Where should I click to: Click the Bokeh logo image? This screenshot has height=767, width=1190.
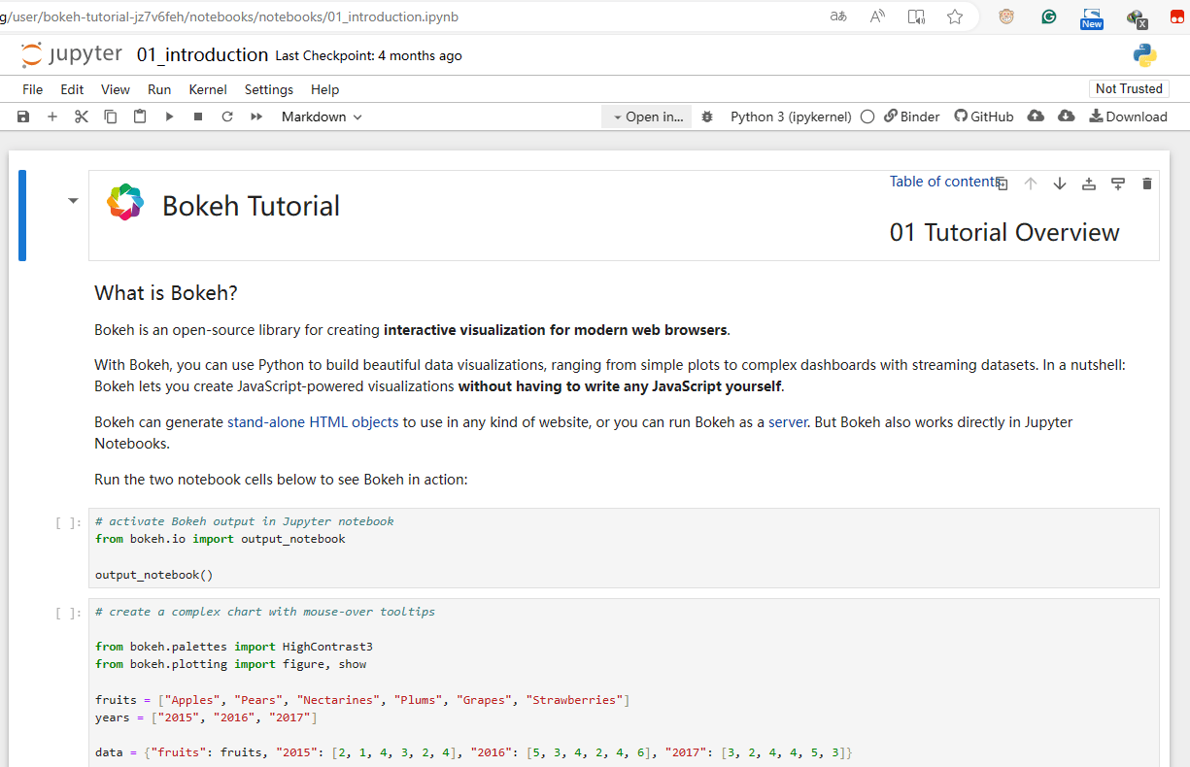(x=125, y=202)
